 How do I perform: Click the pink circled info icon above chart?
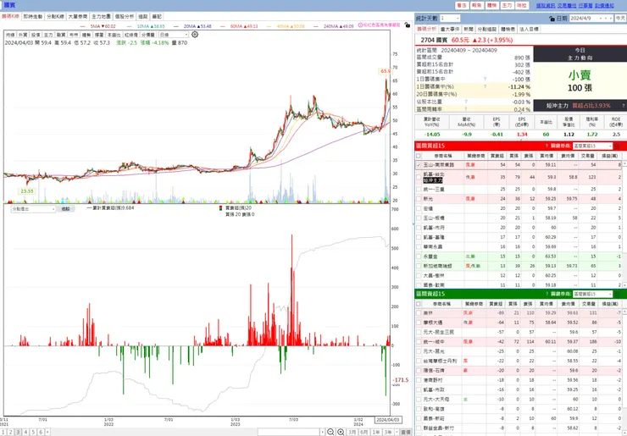(360, 25)
